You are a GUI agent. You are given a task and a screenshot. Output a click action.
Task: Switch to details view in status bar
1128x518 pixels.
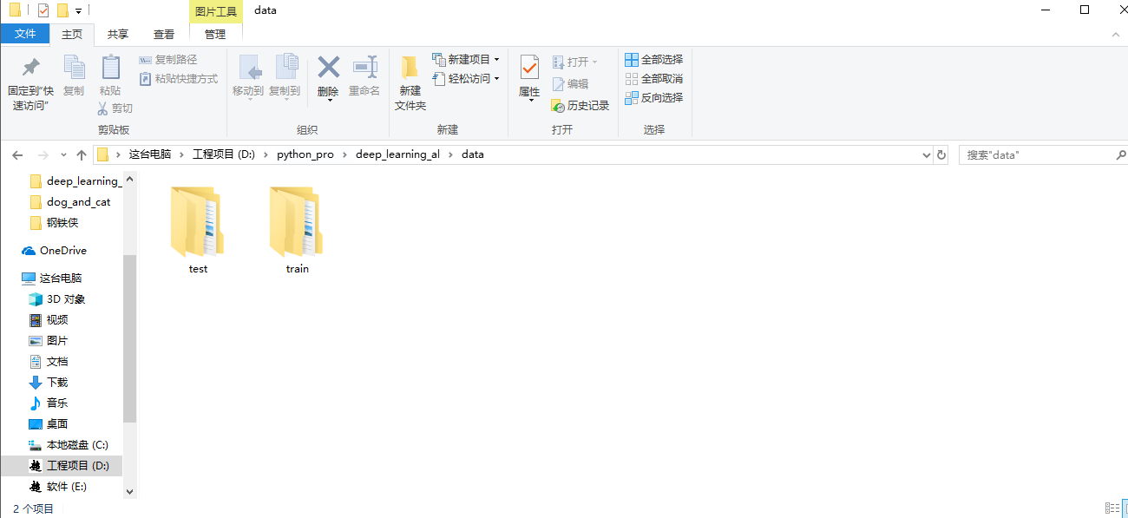point(1112,507)
